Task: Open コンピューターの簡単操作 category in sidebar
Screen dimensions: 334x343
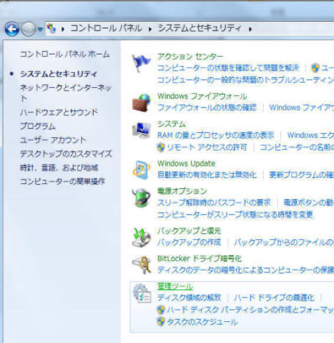Action: point(62,182)
